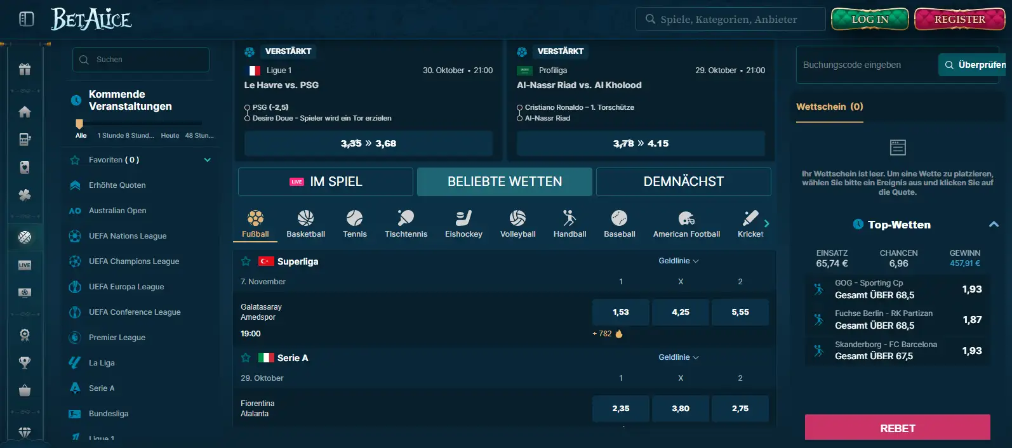Open the trophy tournaments icon in sidebar

25,362
